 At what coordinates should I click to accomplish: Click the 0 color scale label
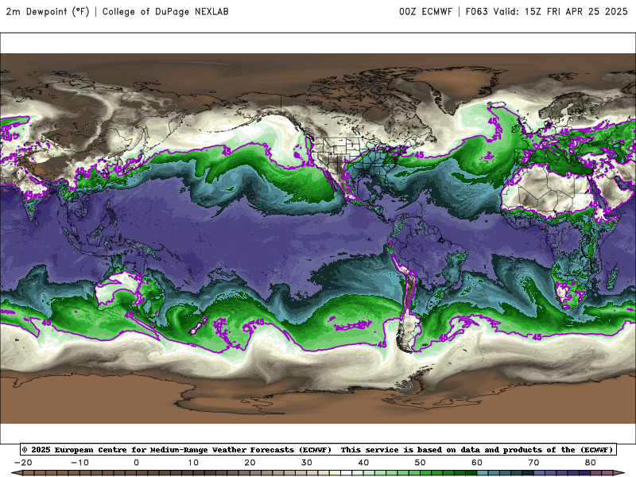point(136,463)
